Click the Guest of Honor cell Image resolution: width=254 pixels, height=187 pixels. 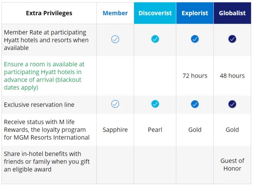[232, 165]
